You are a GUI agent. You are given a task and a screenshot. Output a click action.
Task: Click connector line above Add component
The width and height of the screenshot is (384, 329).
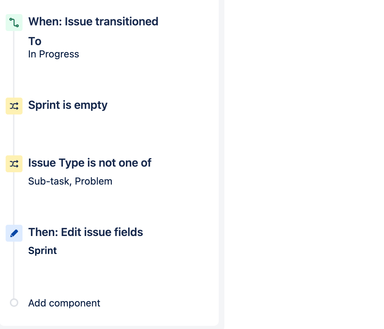pos(14,271)
